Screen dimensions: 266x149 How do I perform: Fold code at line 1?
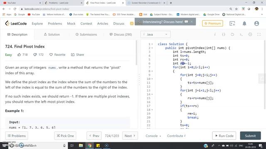[152, 44]
